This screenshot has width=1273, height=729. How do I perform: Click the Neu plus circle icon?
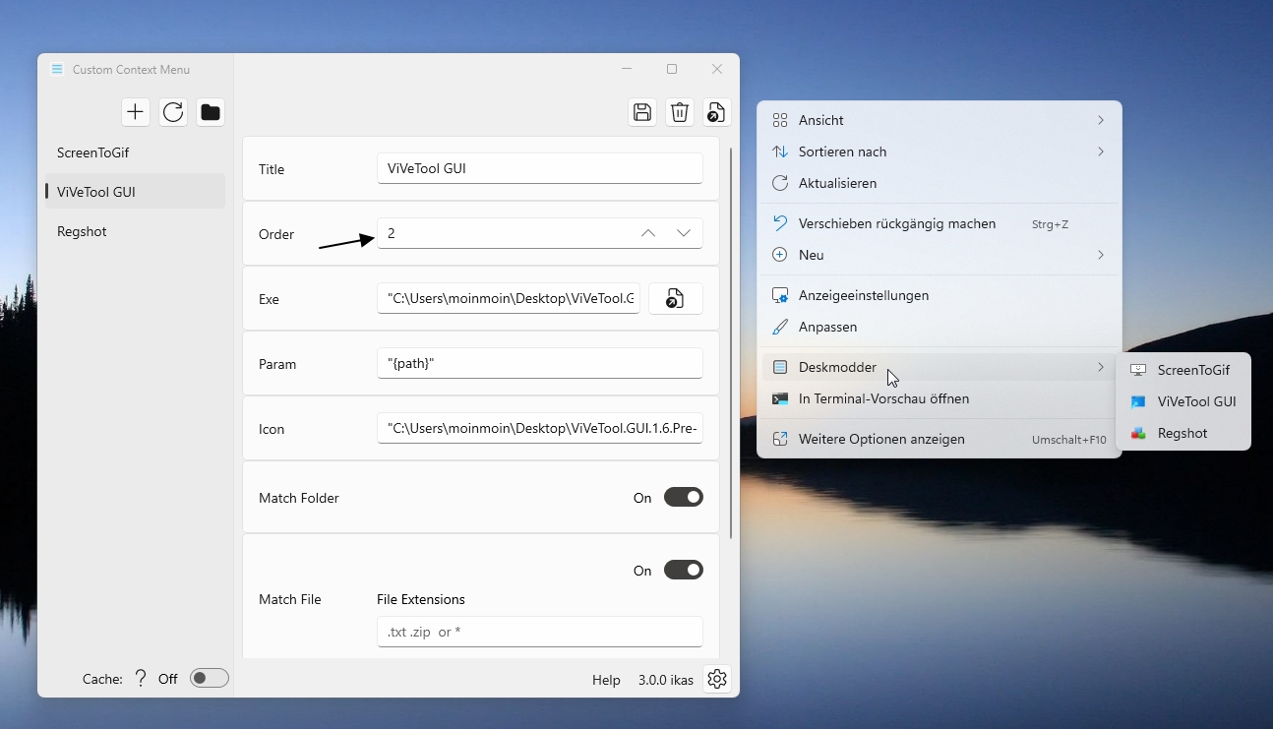(x=780, y=255)
